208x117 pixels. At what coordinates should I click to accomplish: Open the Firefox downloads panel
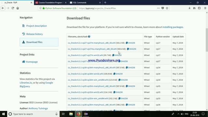pos(189,8)
